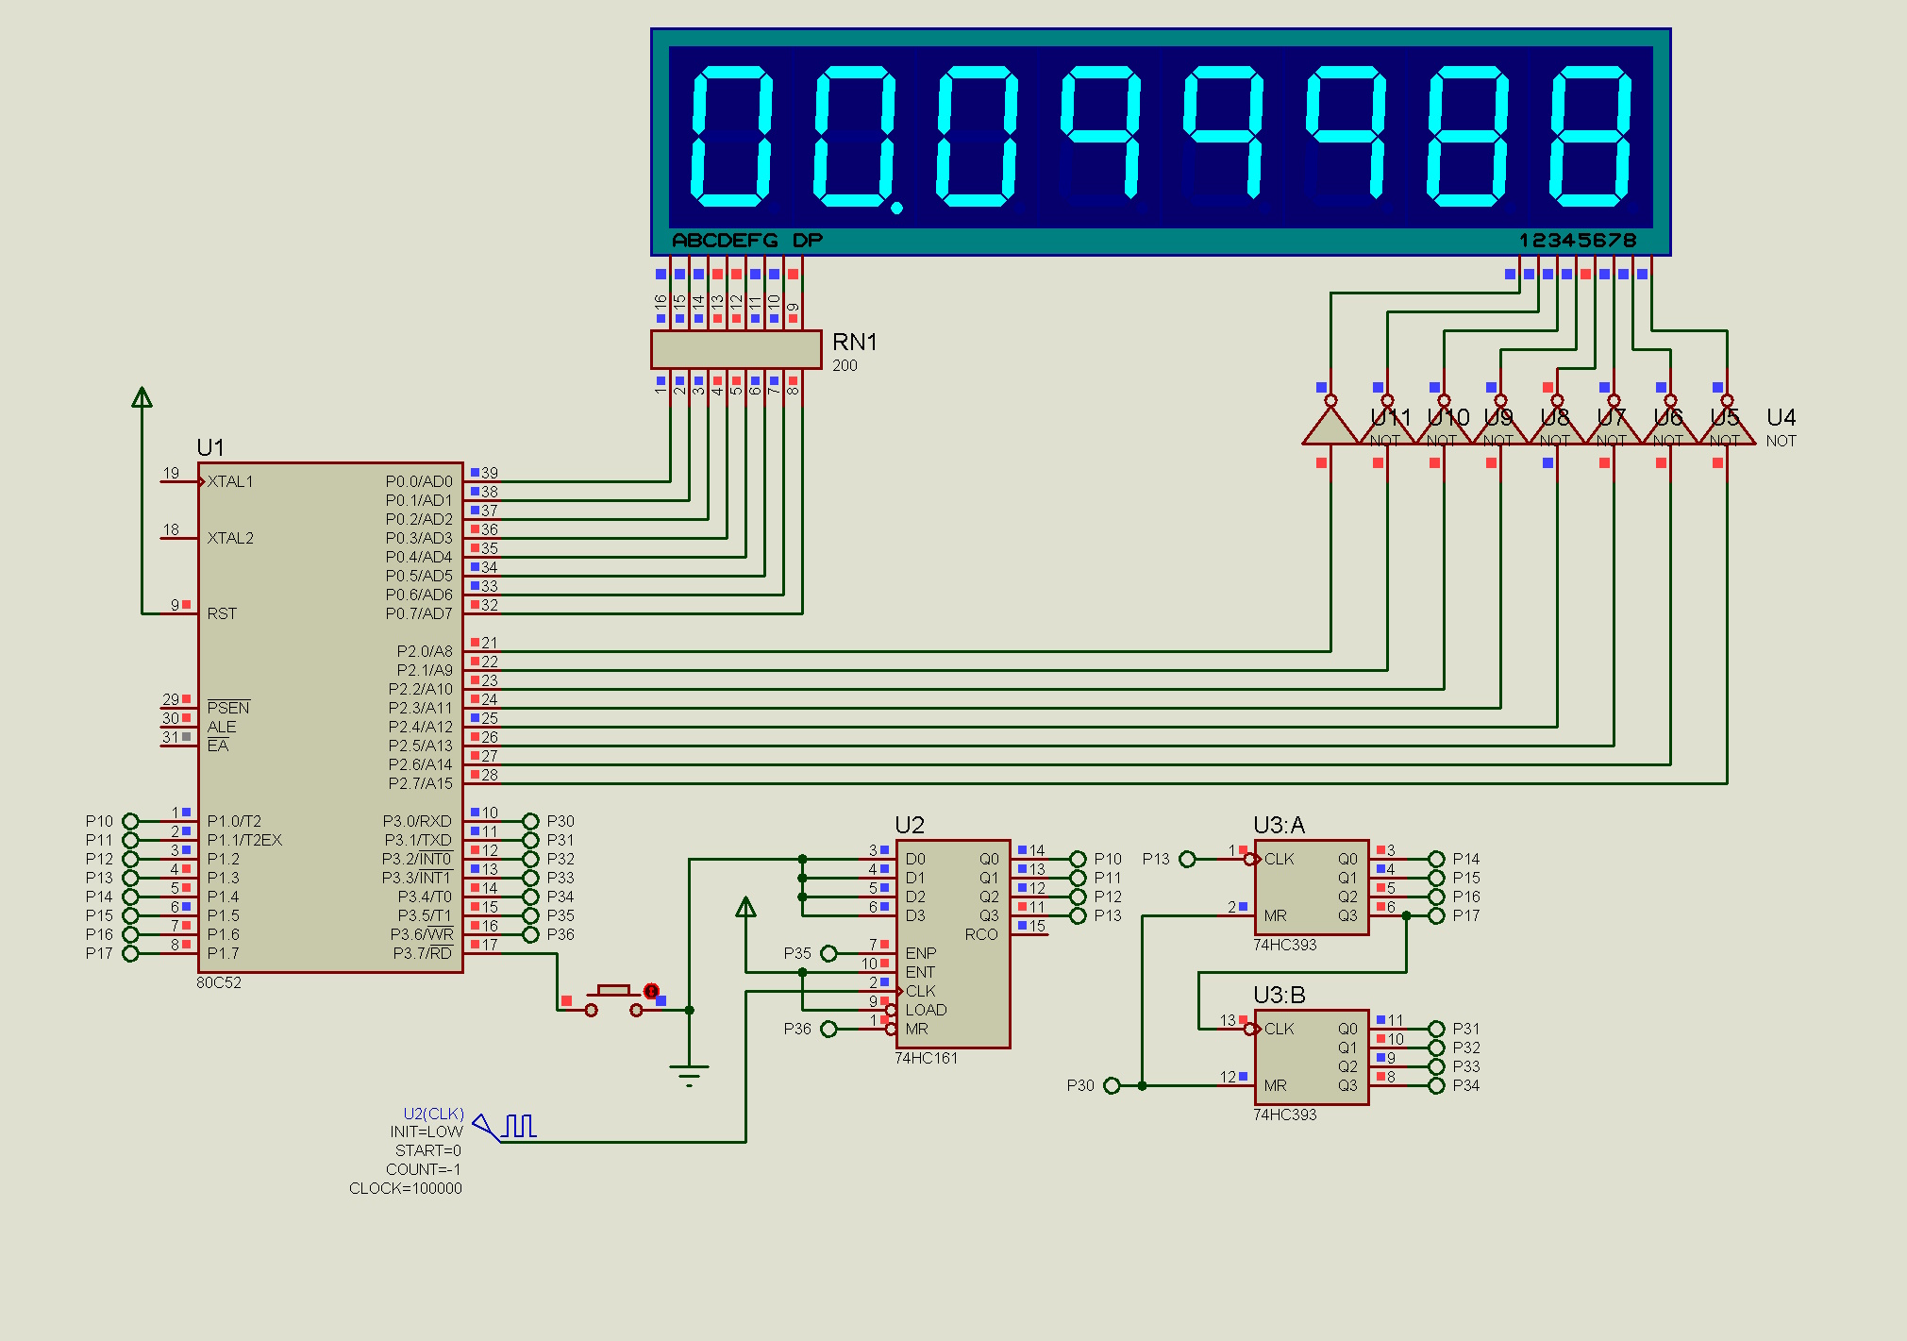
Task: Click the 'COUNT=-1' generator property text
Action: click(x=423, y=1169)
